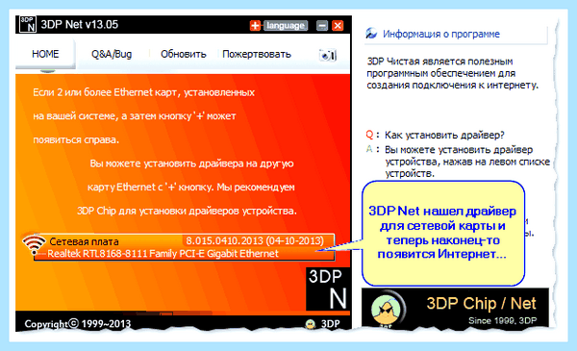Viewport: 577px width, 351px height.
Task: Click the wireless network card icon
Action: point(34,244)
